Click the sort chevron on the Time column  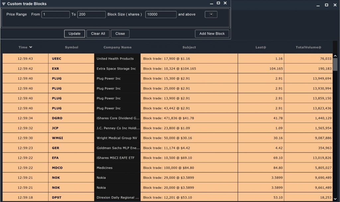32,47
